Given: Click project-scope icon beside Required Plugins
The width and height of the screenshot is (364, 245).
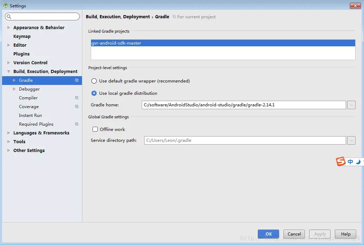Looking at the screenshot, I should click(x=77, y=124).
